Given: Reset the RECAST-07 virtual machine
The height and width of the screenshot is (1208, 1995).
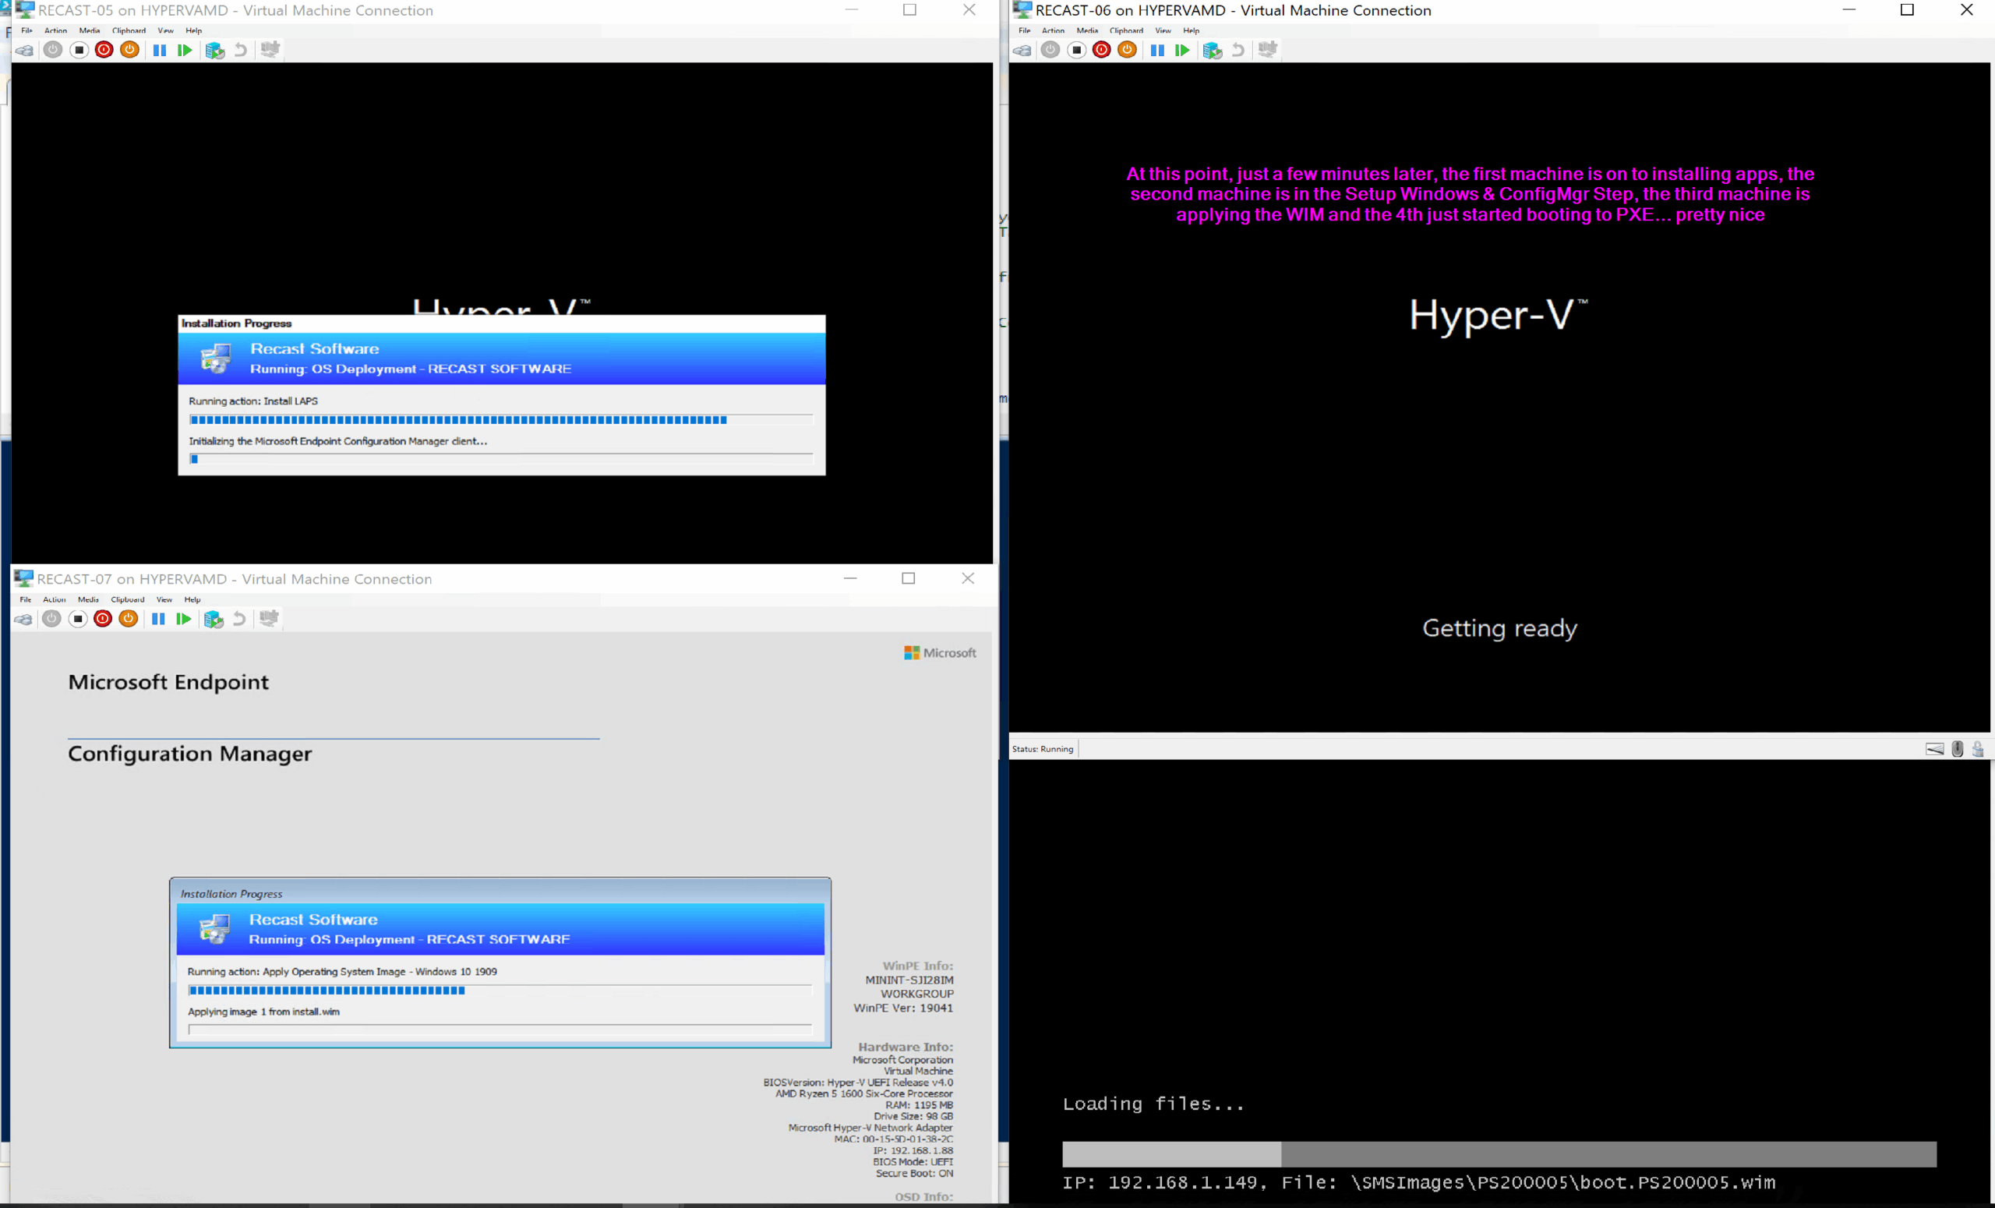Looking at the screenshot, I should coord(184,619).
